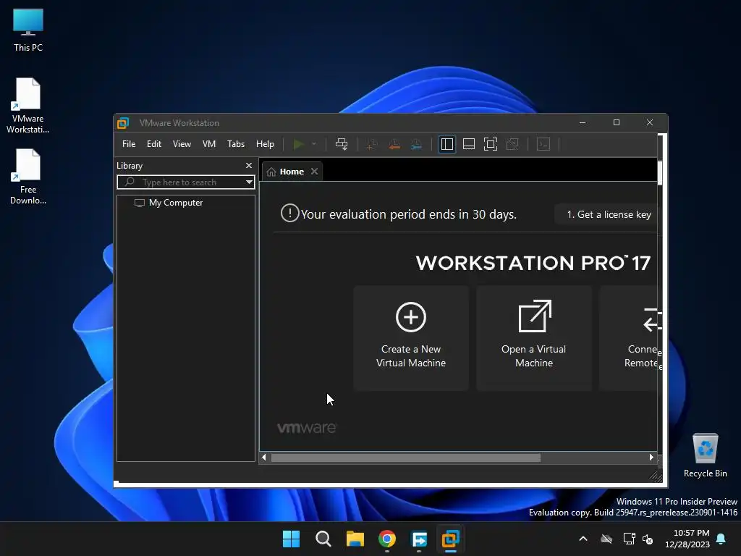Open the View menu
Screen dimensions: 741x556
pos(182,144)
